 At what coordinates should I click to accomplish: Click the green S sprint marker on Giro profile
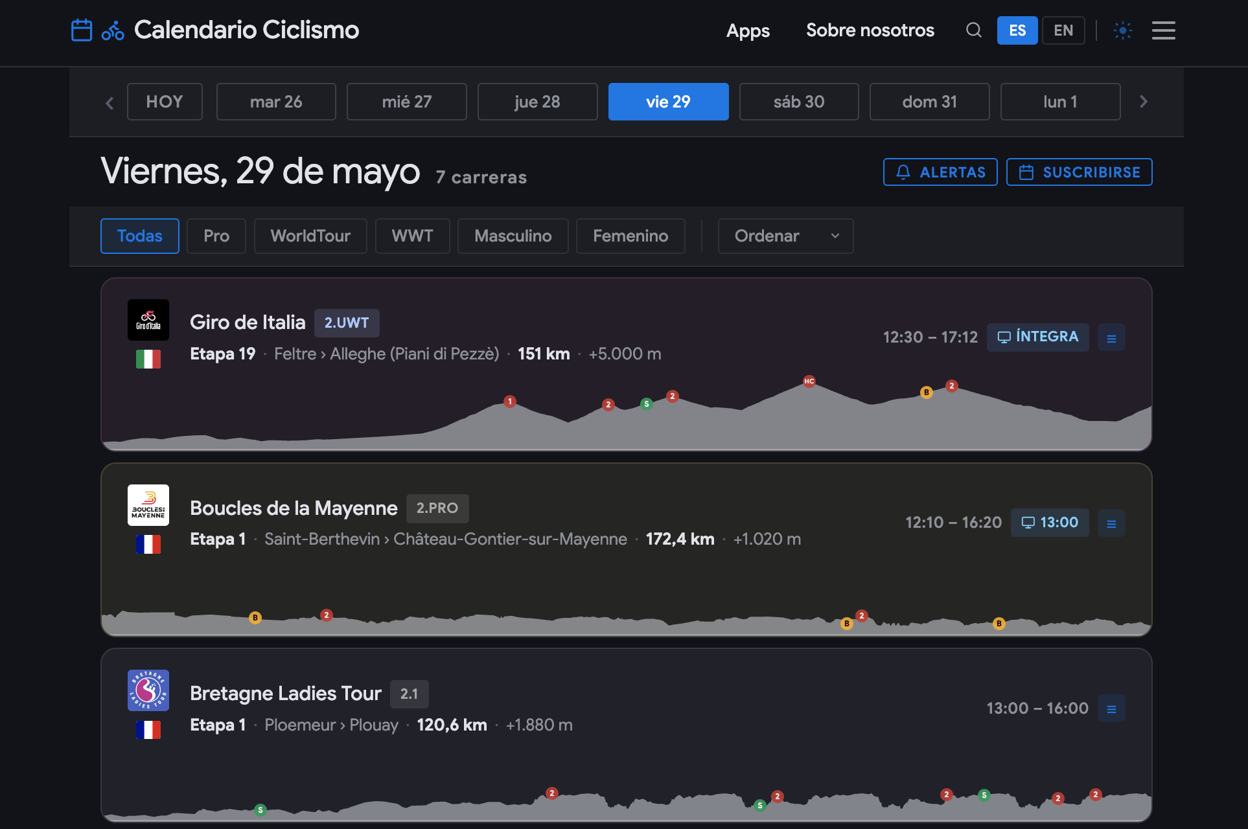coord(646,404)
